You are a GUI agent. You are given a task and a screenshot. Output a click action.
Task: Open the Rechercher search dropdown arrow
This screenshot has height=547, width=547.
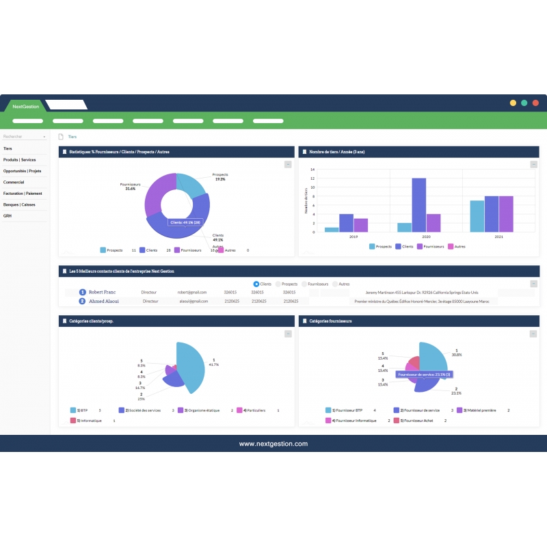coord(45,136)
